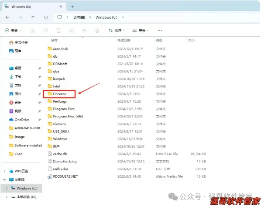Viewport: 261px width, 207px height.
Task: Select the db folder
Action: click(52, 56)
